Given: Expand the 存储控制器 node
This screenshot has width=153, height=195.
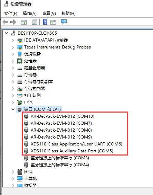Looking at the screenshot, I should tap(13, 89).
